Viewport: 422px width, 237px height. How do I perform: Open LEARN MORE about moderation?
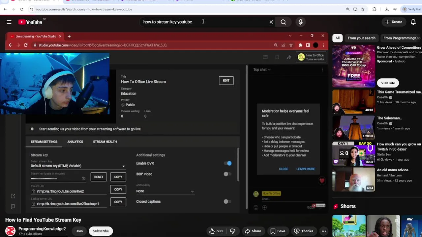pyautogui.click(x=305, y=169)
